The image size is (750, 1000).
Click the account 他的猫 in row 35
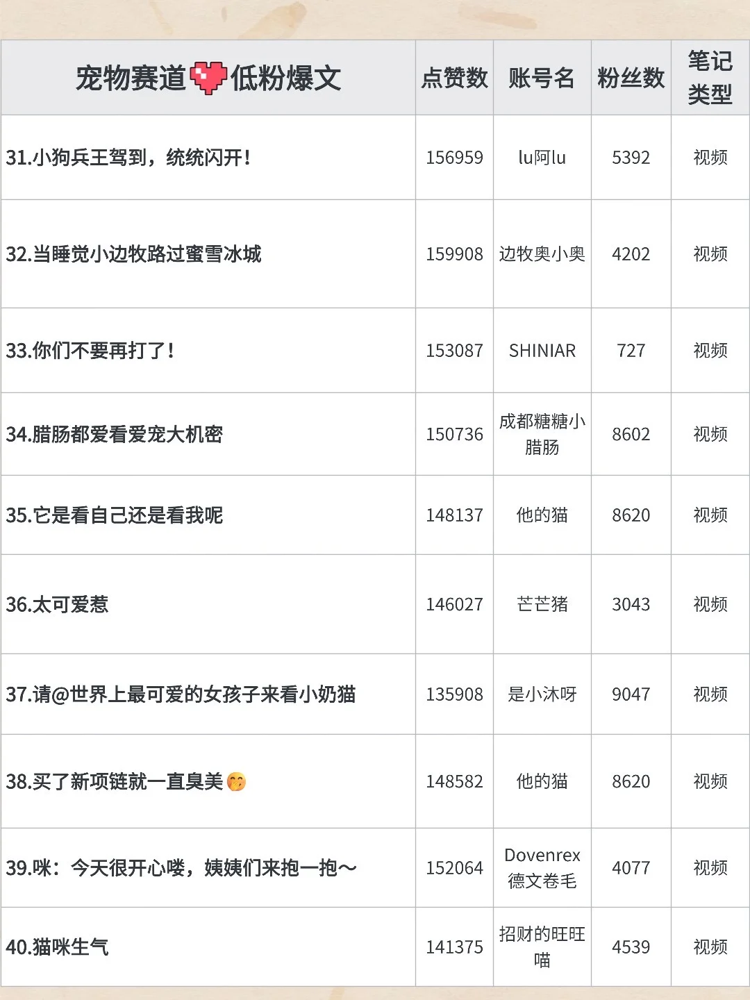point(542,516)
